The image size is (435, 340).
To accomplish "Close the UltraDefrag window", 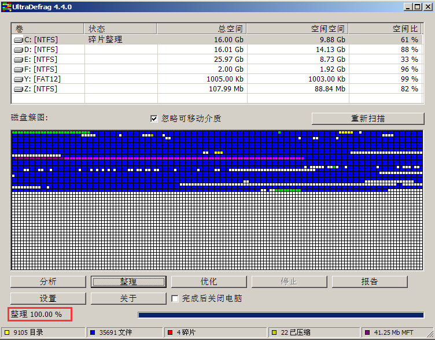I will (428, 7).
